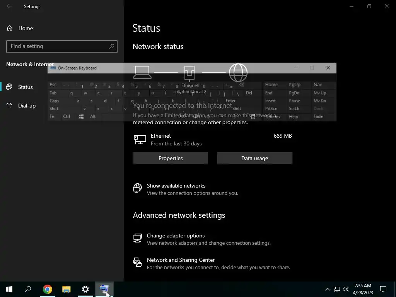Viewport: 396px width, 297px height.
Task: Switch to the Settings app in the taskbar
Action: coord(85,289)
